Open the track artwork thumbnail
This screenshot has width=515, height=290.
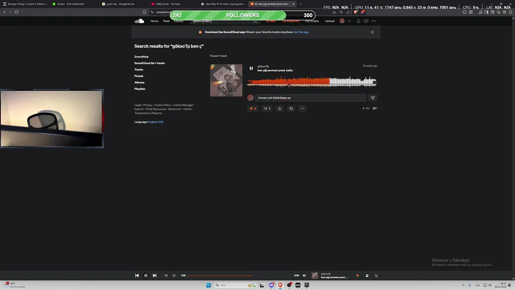pos(226,80)
